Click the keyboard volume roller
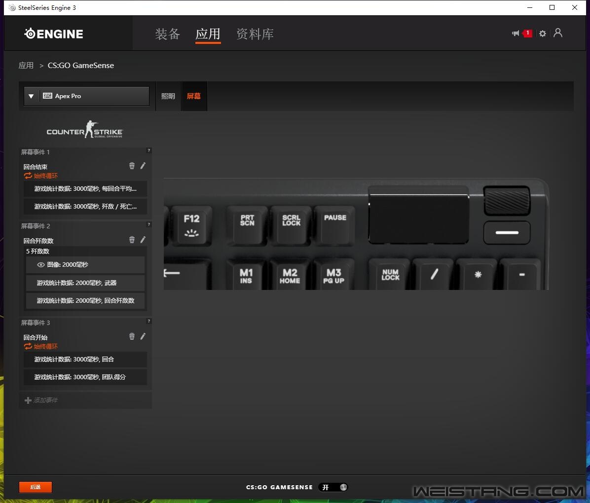Image resolution: width=590 pixels, height=503 pixels. [507, 201]
